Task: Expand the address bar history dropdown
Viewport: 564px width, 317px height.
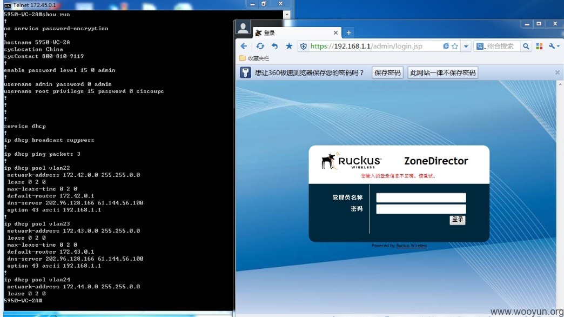Action: [x=466, y=46]
